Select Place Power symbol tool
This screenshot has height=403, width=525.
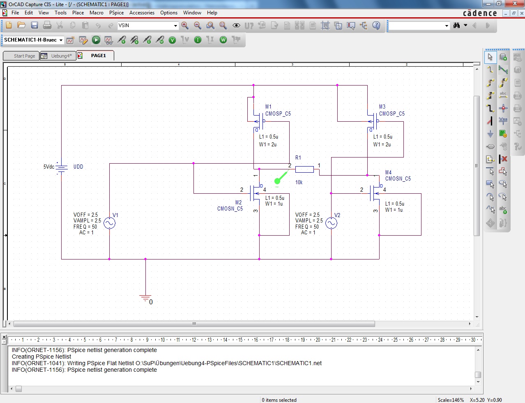click(x=503, y=121)
